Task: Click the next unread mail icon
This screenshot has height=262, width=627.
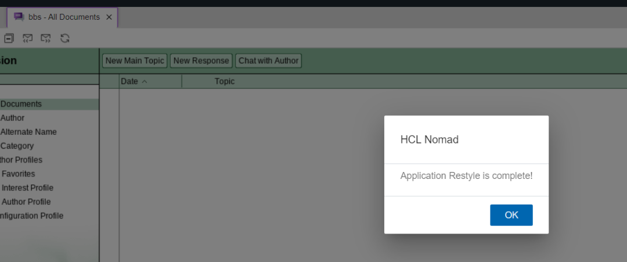Action: click(x=46, y=38)
